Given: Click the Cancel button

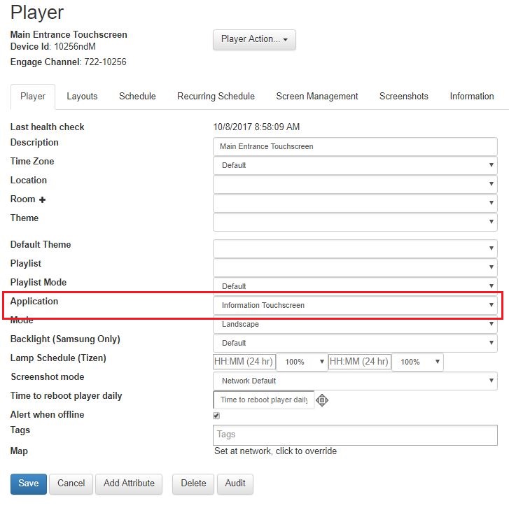Looking at the screenshot, I should [x=71, y=484].
